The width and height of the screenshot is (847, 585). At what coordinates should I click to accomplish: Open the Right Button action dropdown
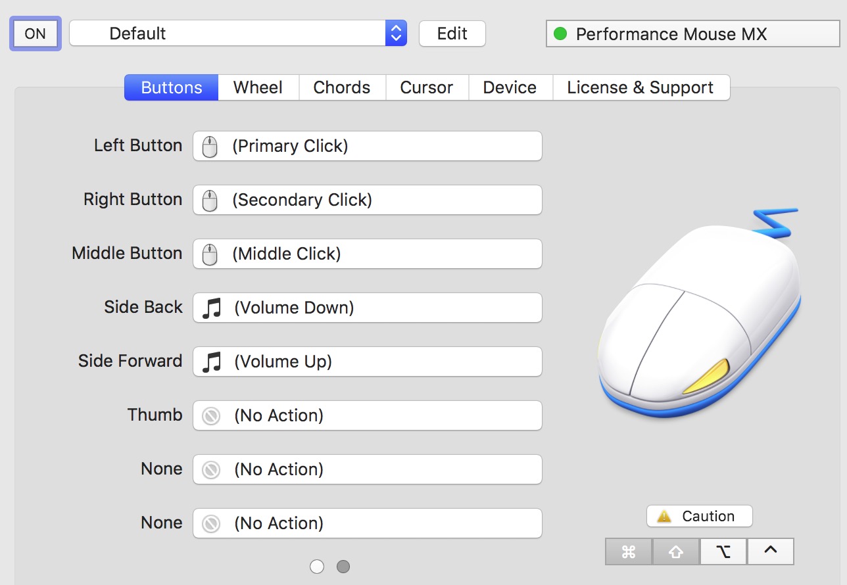(x=367, y=200)
